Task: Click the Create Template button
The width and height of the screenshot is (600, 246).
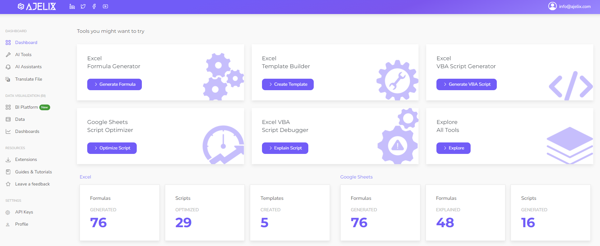Action: (x=288, y=84)
